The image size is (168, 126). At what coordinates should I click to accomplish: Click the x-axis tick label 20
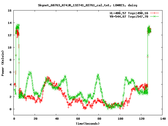pos(35,119)
